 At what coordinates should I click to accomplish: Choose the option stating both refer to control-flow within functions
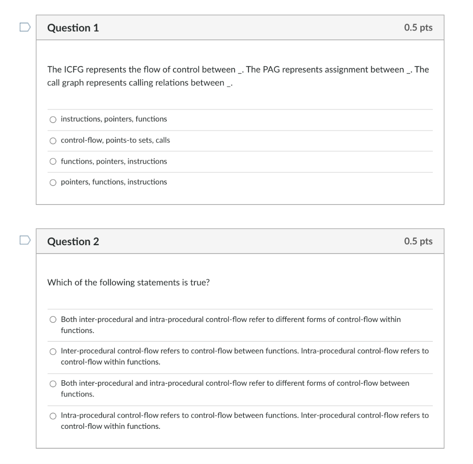(53, 319)
